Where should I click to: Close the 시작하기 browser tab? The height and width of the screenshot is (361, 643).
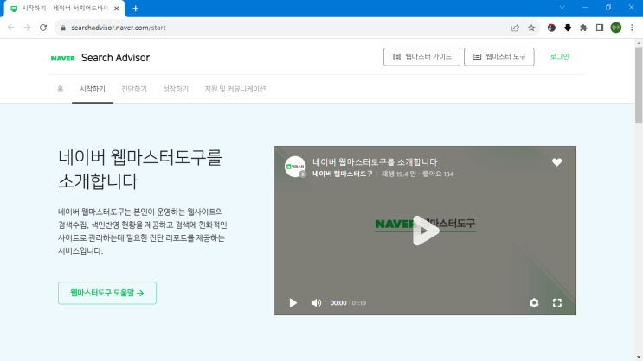pyautogui.click(x=117, y=9)
